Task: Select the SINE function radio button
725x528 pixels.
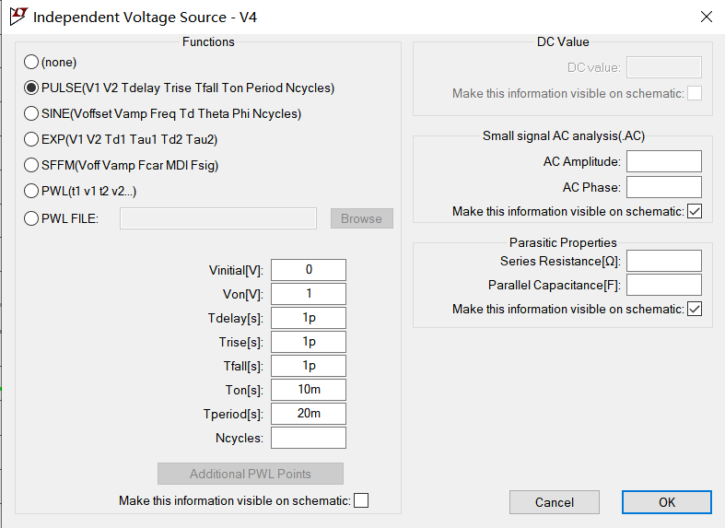Action: (31, 113)
